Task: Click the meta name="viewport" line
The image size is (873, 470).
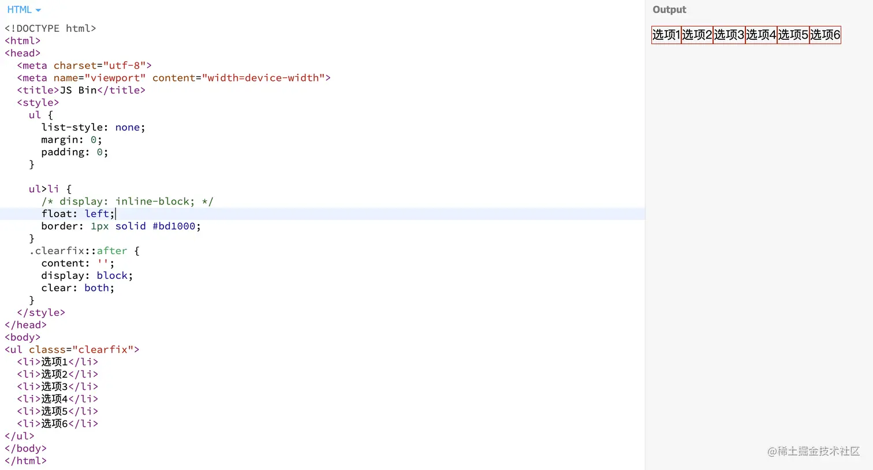Action: [174, 78]
